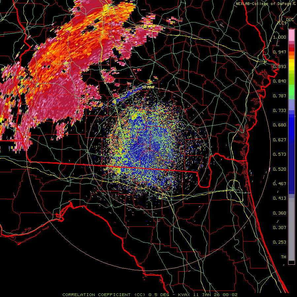Select the 0.520 legend value

pyautogui.click(x=280, y=169)
